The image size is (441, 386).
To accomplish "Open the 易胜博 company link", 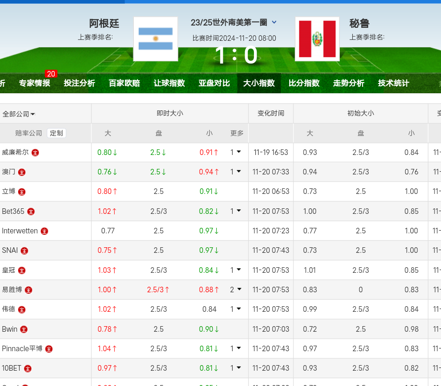I will (x=12, y=289).
